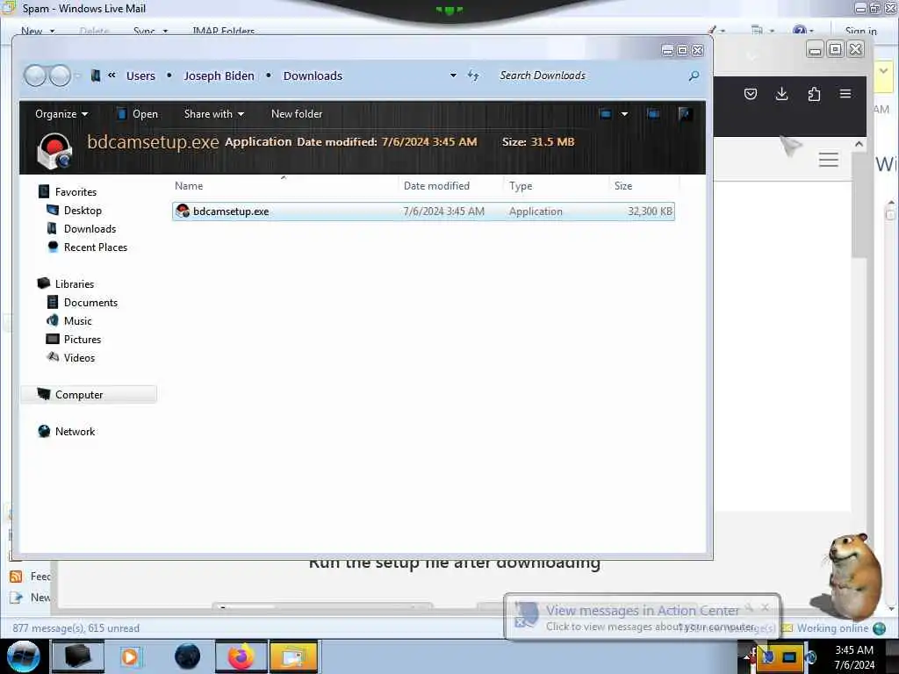Close the Action Center notification balloon

click(765, 607)
